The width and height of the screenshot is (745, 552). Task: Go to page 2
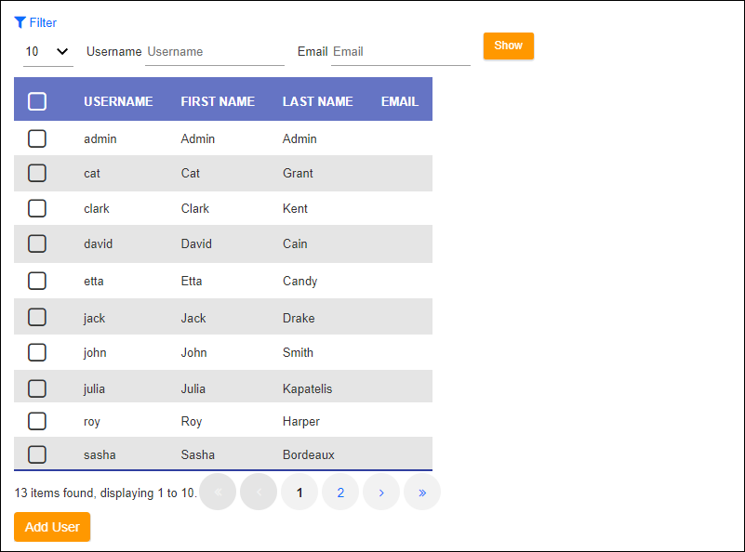click(340, 493)
